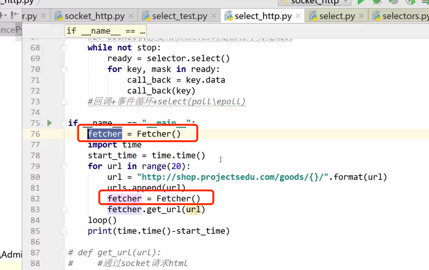Click the fold end marker on line 83

pos(64,210)
